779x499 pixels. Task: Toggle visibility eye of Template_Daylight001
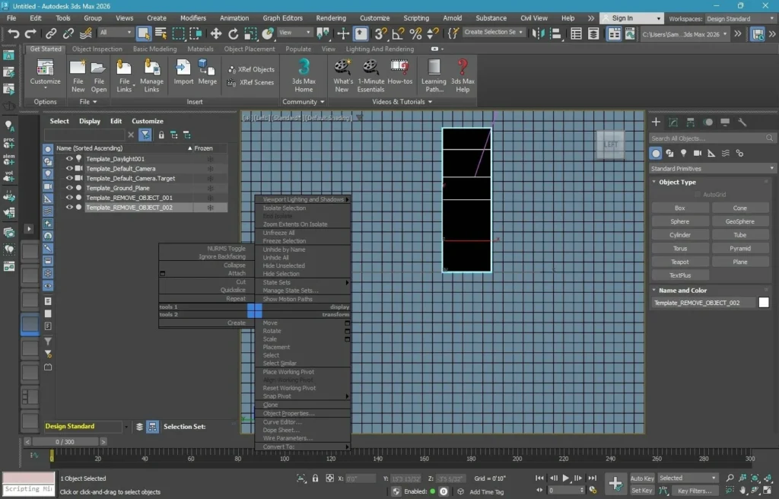(69, 158)
